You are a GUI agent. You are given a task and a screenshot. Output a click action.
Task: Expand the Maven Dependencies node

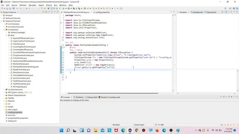pos(4,95)
